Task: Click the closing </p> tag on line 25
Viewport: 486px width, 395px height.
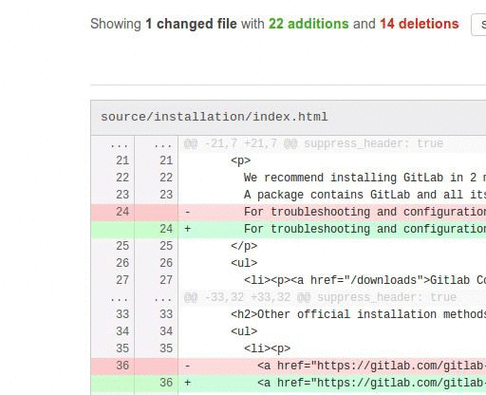Action: pyautogui.click(x=244, y=246)
